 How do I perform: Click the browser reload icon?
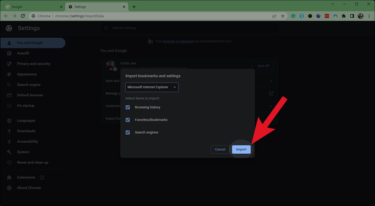(22, 16)
